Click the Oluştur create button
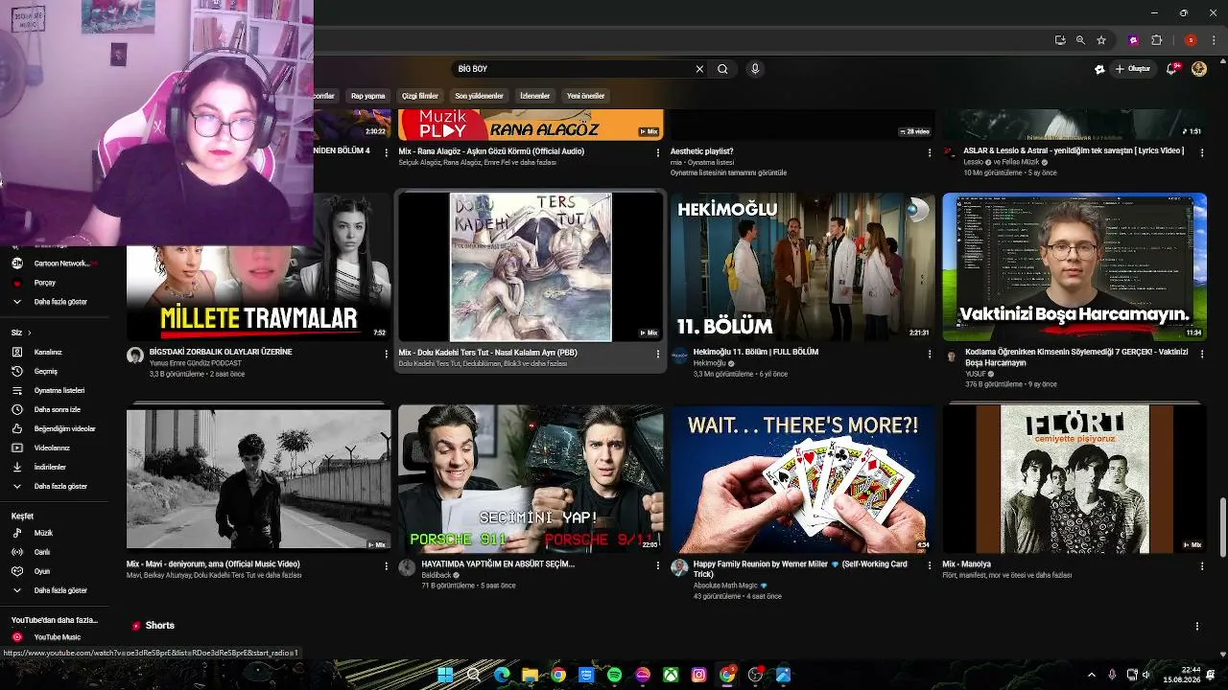Image resolution: width=1228 pixels, height=690 pixels. (x=1133, y=69)
